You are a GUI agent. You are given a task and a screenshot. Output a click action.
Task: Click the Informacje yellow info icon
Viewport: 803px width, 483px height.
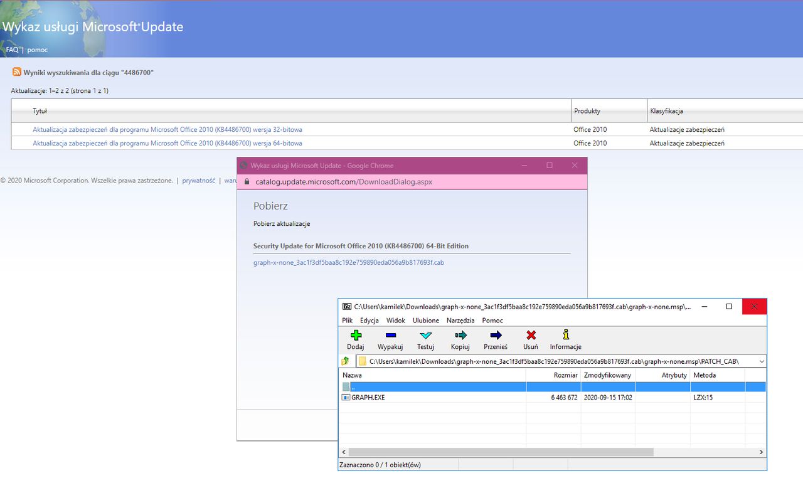(566, 335)
